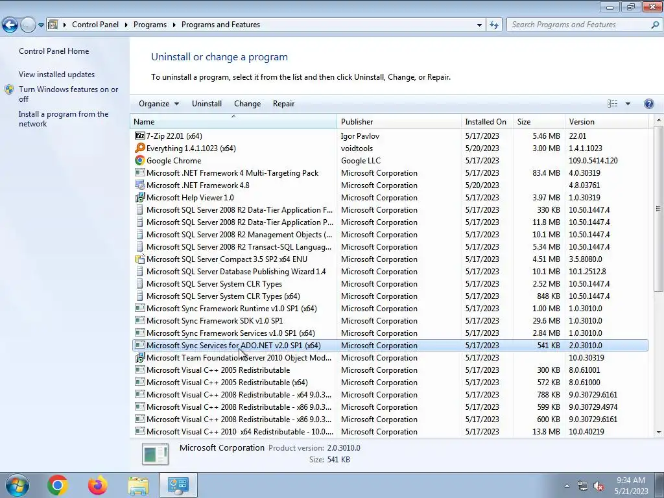Select Microsoft SQL Server System CLR Types (x64)

pyautogui.click(x=390, y=296)
